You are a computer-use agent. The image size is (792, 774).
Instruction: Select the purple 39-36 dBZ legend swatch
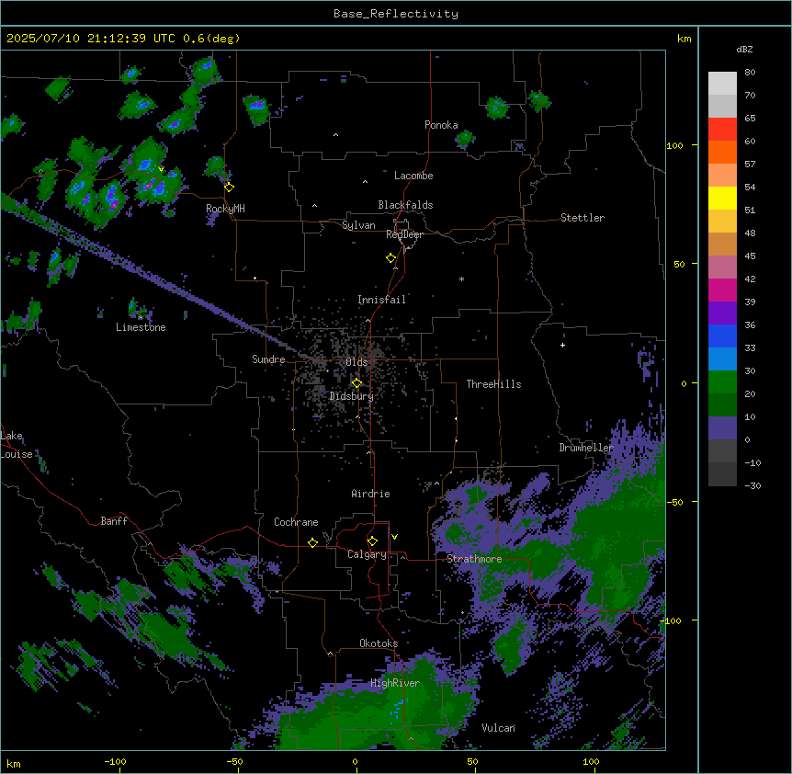pyautogui.click(x=722, y=313)
